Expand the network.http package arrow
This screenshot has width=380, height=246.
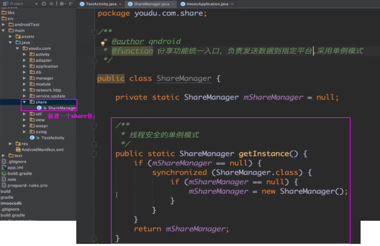click(24, 90)
